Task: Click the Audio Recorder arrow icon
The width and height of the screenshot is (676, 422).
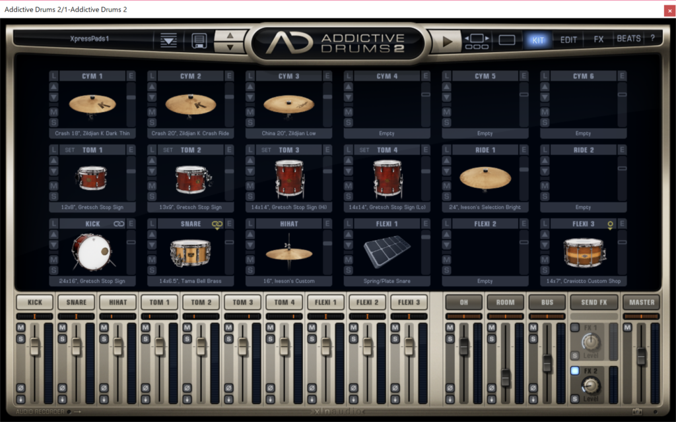Action: [x=78, y=412]
